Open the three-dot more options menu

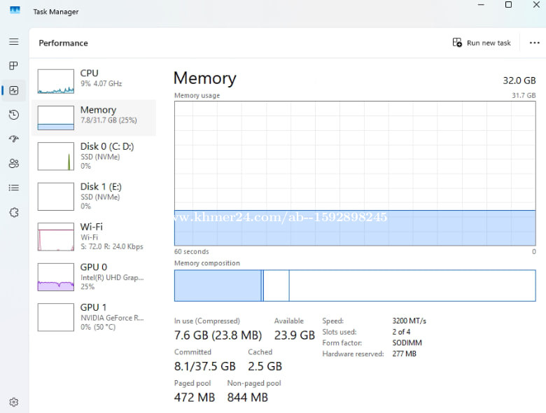(x=534, y=43)
